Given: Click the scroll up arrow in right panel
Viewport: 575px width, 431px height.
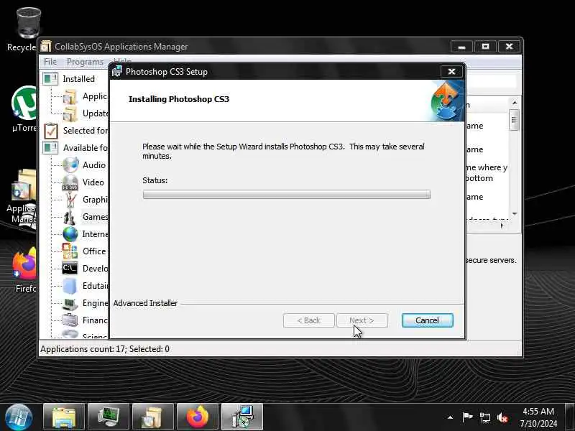Looking at the screenshot, I should click(514, 103).
